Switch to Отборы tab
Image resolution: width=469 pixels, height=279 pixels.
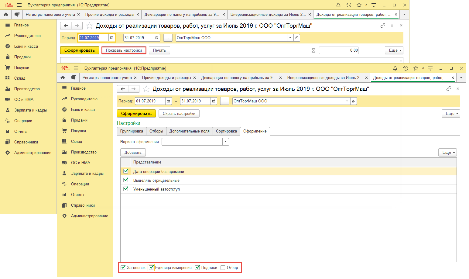coord(156,131)
